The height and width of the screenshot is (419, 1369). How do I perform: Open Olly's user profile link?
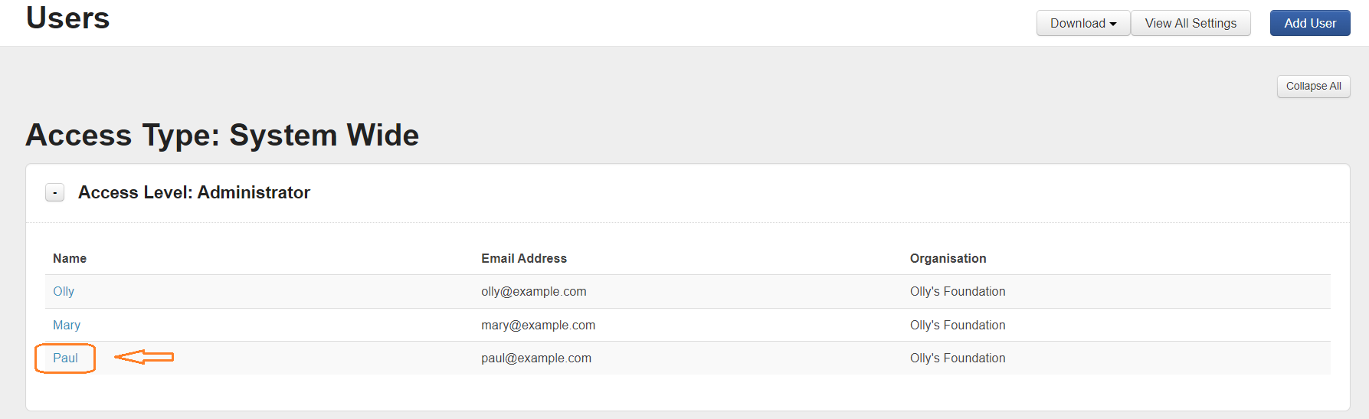pos(64,292)
